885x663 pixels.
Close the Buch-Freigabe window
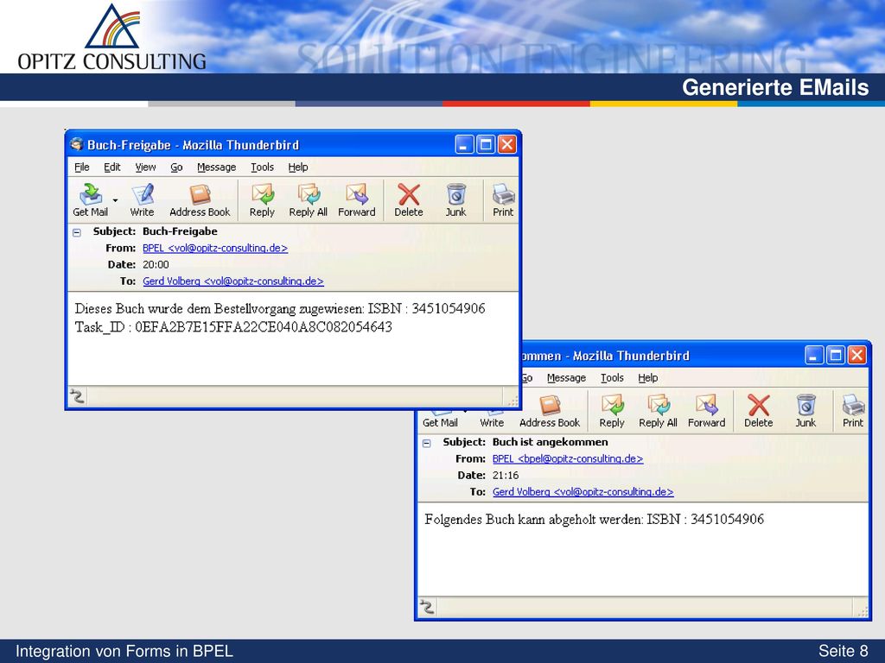pos(506,144)
